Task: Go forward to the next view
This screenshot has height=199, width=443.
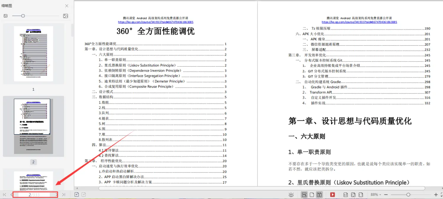Action: point(84,195)
